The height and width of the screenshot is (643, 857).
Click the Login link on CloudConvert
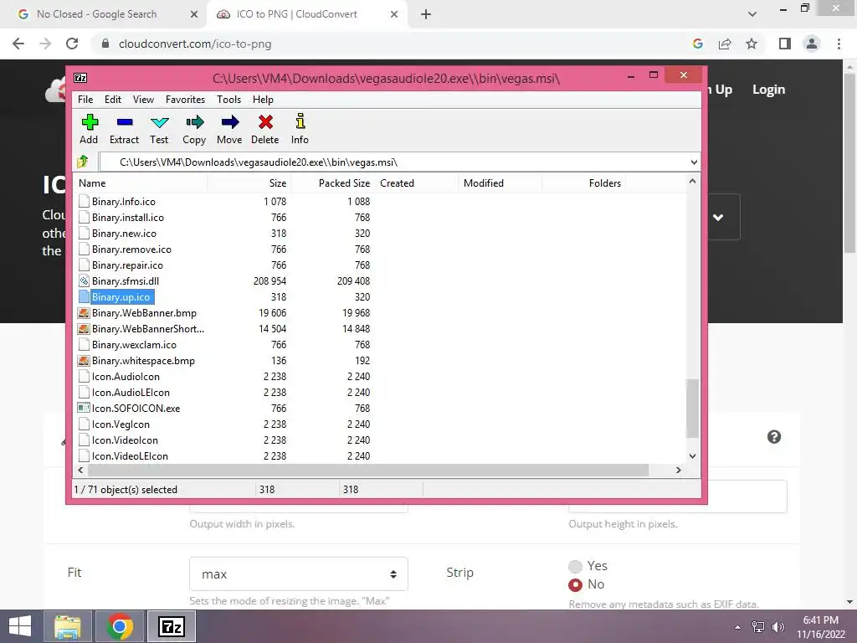pyautogui.click(x=768, y=89)
